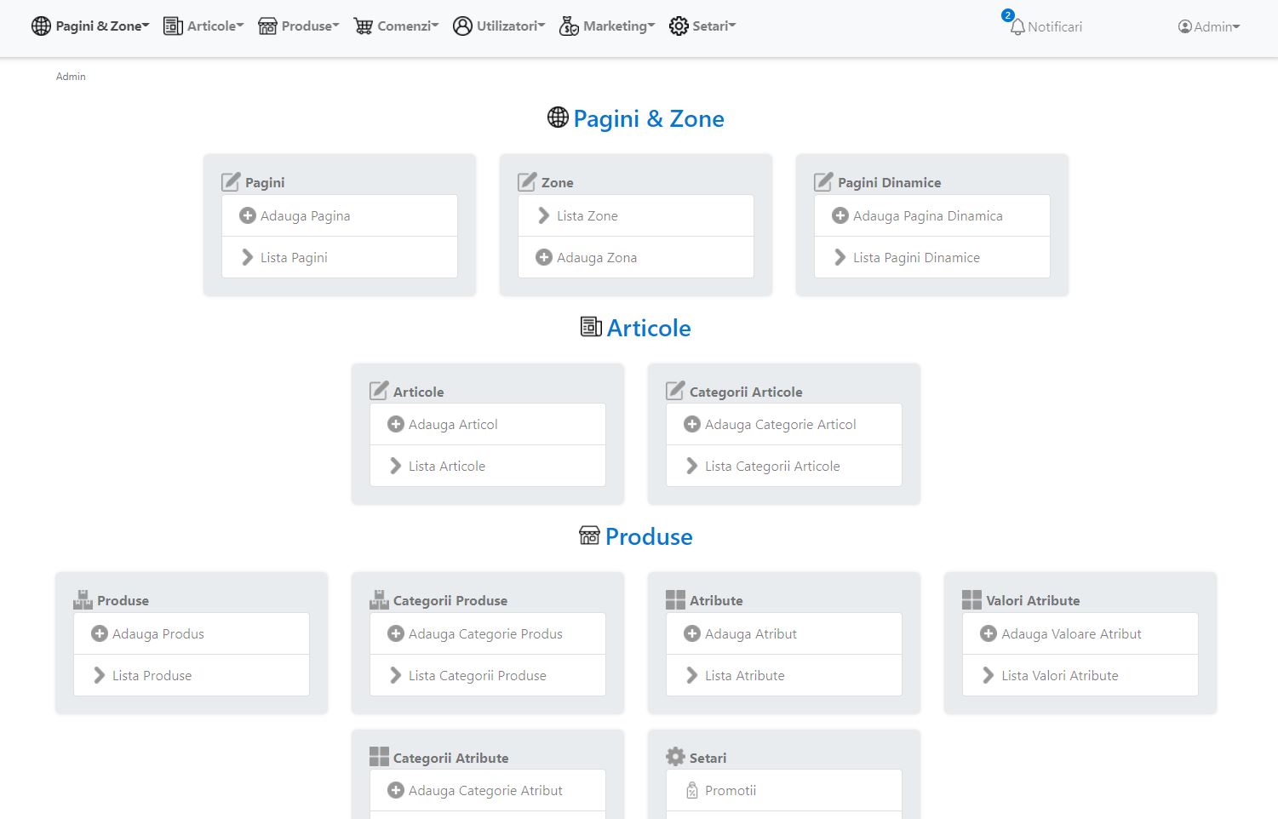Open Adauga Valoare Atribut
1278x819 pixels.
coord(1080,633)
